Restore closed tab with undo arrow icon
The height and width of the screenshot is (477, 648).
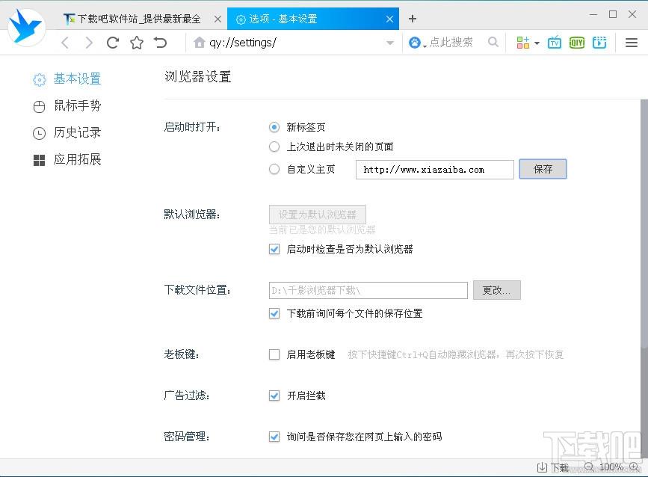point(161,42)
